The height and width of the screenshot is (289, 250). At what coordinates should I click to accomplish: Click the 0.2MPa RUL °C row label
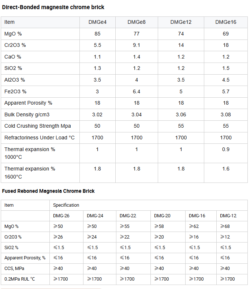click(19, 279)
